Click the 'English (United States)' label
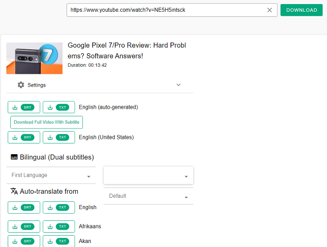The image size is (327, 247). coord(106,137)
